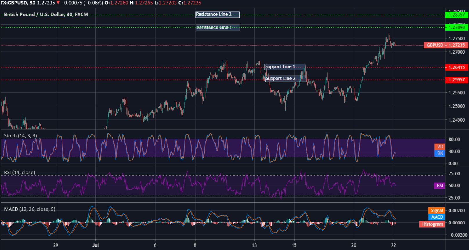Select the %D stochastic legend tag
Screen dimensions: 469x250
pyautogui.click(x=440, y=146)
